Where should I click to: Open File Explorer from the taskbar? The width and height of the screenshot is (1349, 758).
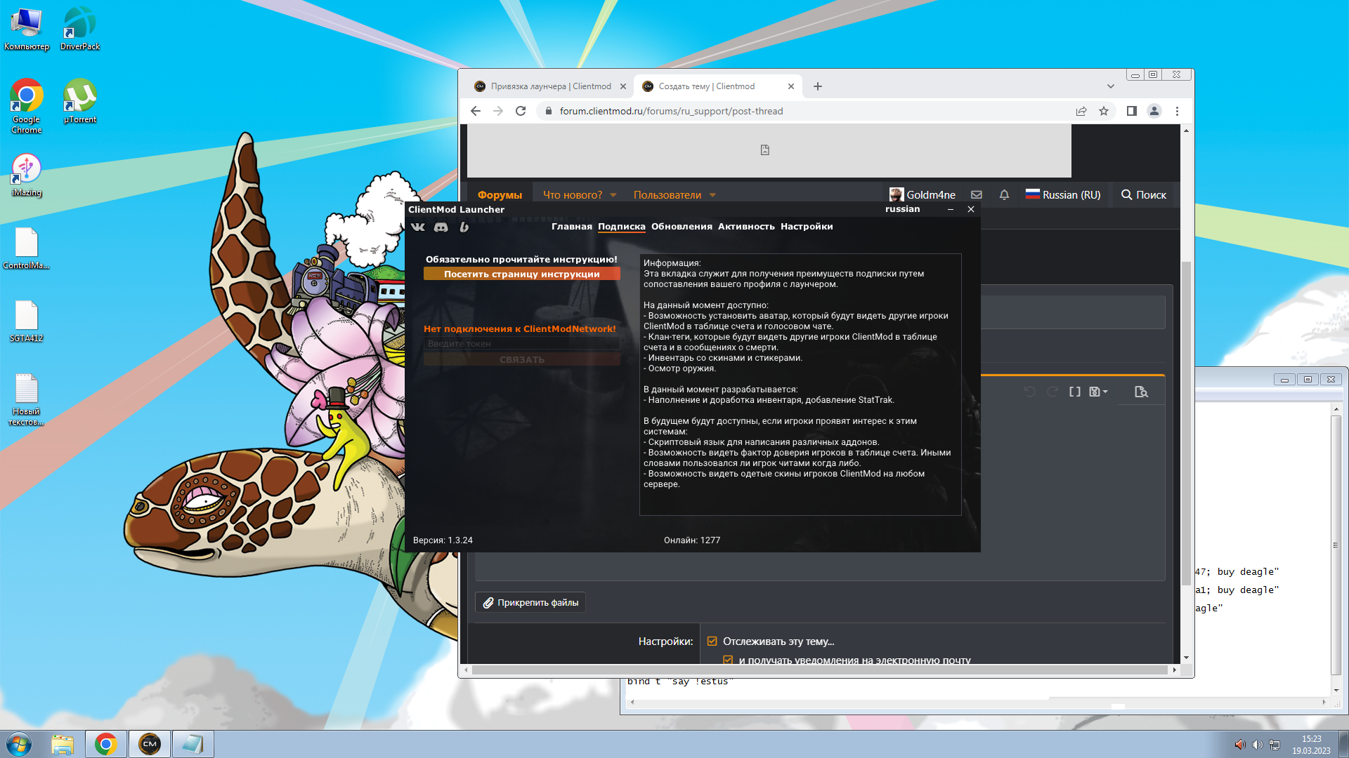click(x=63, y=744)
